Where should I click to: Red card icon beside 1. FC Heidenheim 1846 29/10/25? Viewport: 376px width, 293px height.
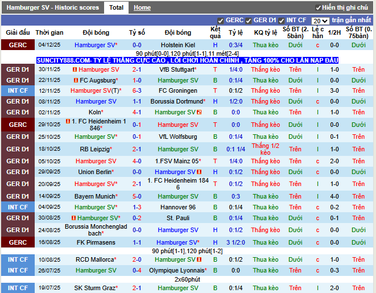(x=68, y=121)
